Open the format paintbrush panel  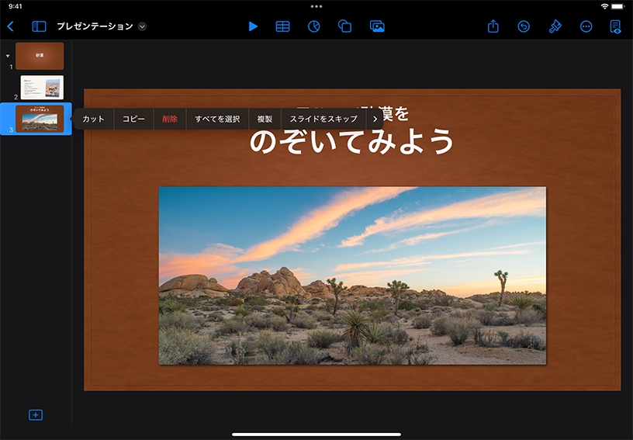(x=555, y=26)
